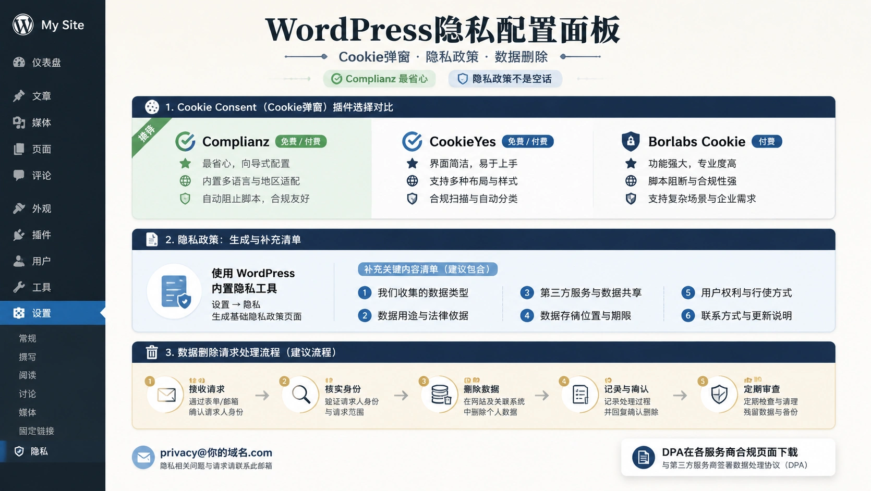The image size is (871, 491).
Task: Click the My Site title
Action: [x=63, y=25]
